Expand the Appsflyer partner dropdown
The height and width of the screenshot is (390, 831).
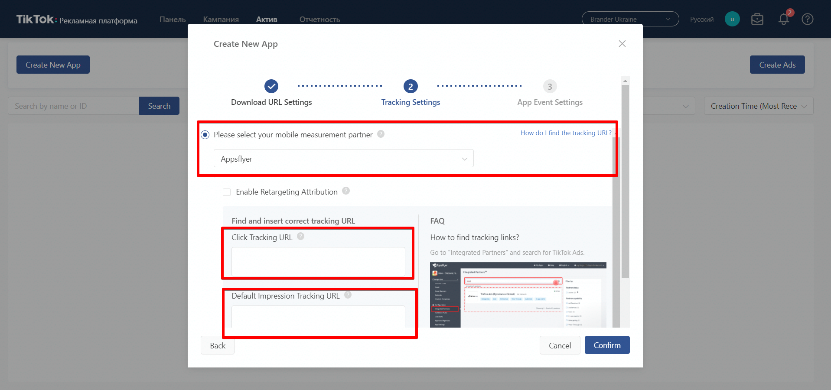click(x=343, y=159)
